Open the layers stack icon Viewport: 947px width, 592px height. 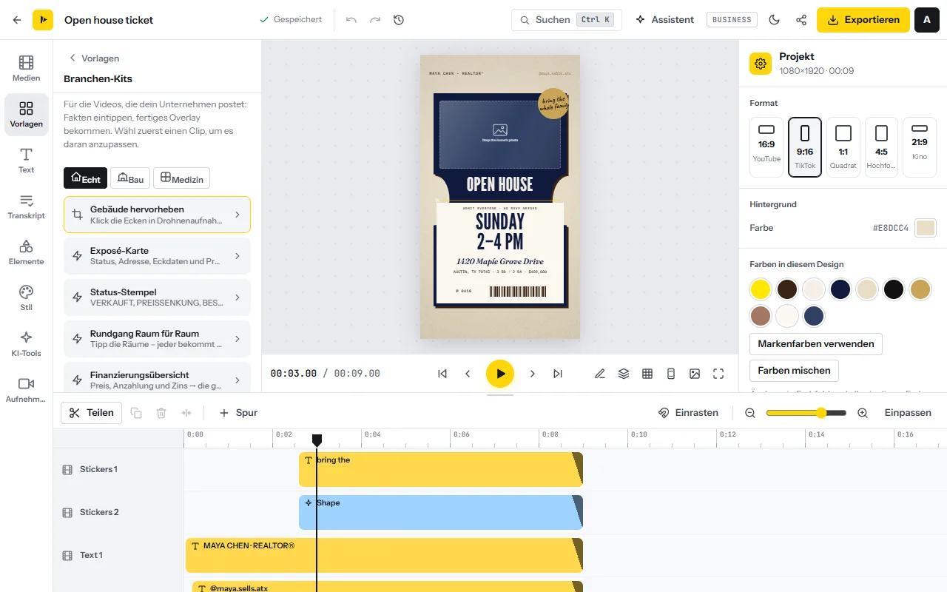coord(624,374)
